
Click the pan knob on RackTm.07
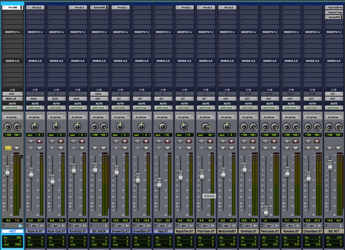(184, 127)
